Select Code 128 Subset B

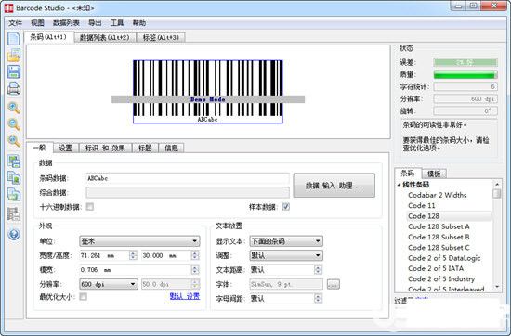tap(439, 237)
